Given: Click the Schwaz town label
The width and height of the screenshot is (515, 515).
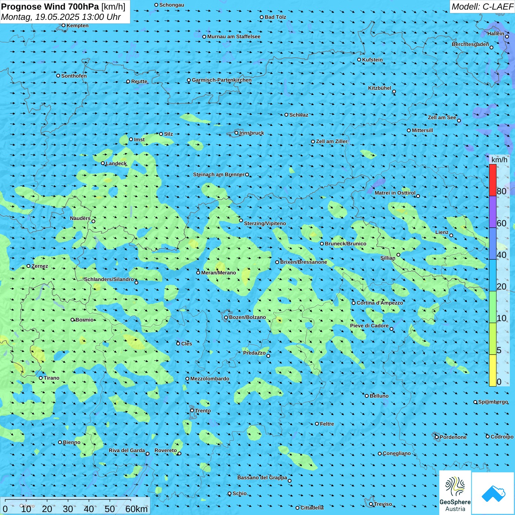Looking at the screenshot, I should pos(299,115).
